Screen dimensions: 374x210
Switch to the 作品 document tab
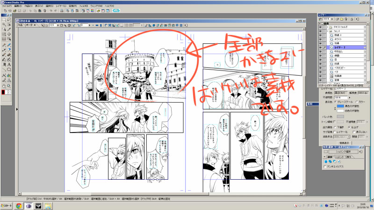(20, 25)
